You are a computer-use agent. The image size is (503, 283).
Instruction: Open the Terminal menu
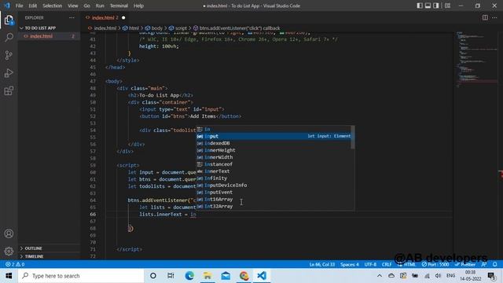coord(119,6)
